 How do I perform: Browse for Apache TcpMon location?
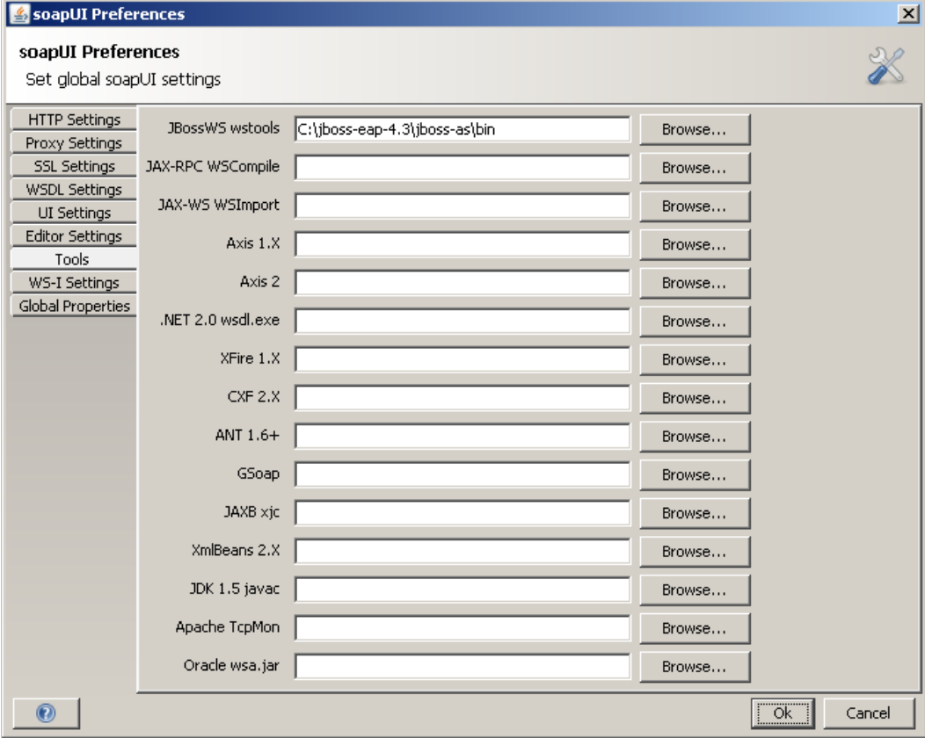[695, 627]
